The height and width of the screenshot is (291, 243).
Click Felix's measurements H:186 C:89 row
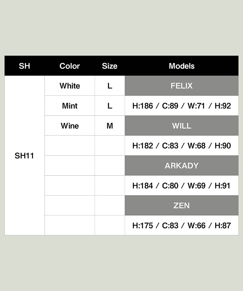click(x=182, y=106)
